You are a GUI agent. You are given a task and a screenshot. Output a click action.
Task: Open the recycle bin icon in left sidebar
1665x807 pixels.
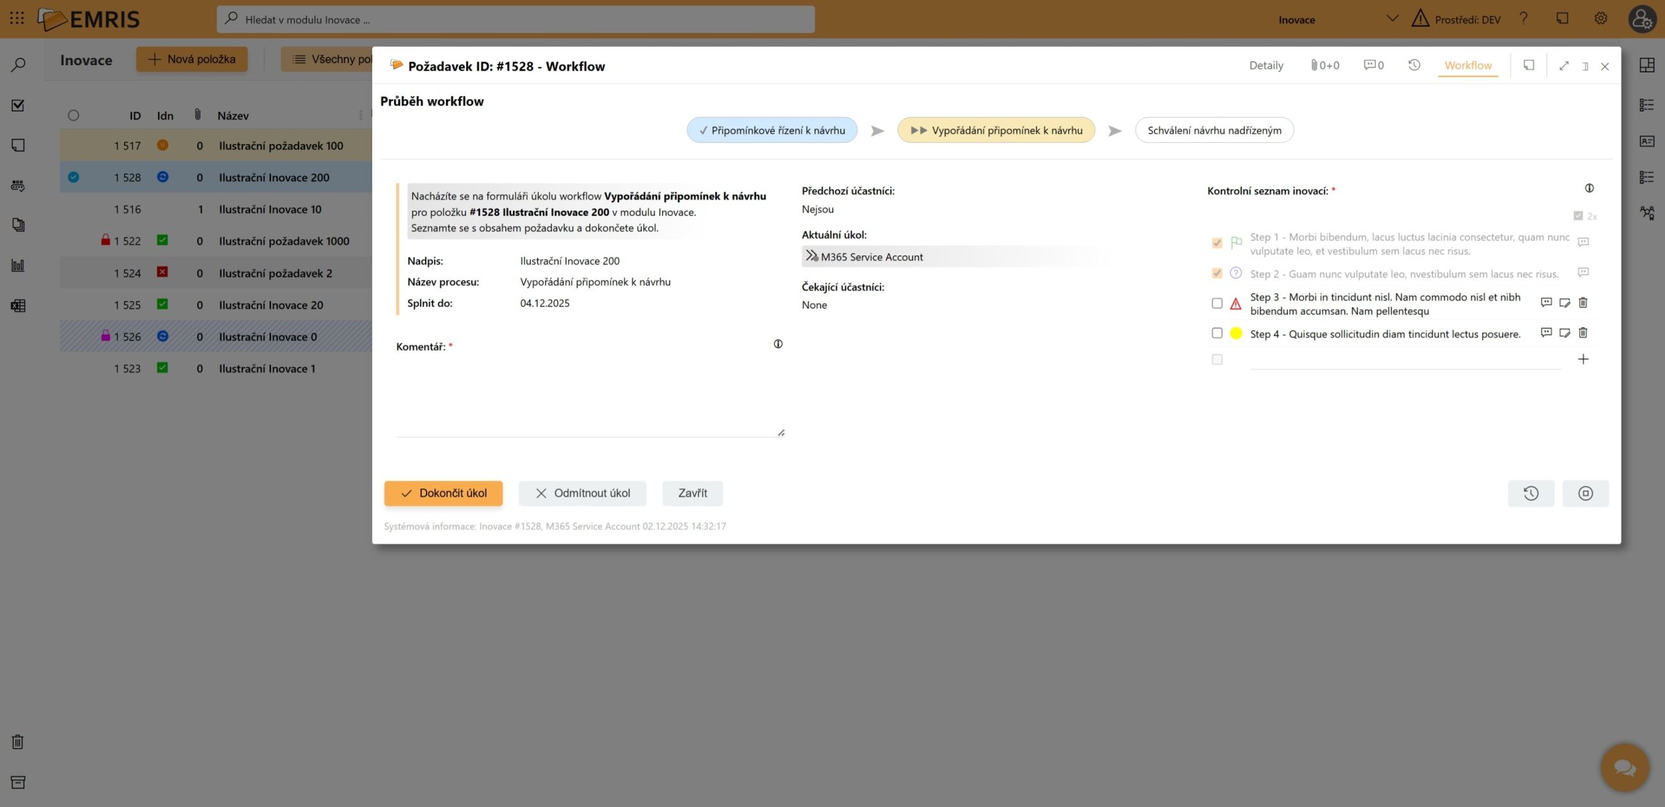pos(18,742)
